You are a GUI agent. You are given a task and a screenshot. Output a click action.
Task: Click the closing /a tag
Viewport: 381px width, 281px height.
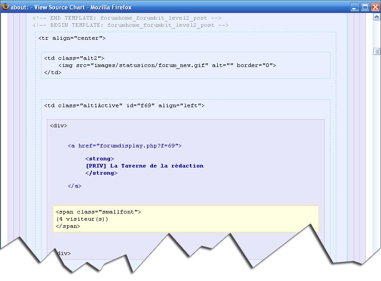[x=75, y=186]
